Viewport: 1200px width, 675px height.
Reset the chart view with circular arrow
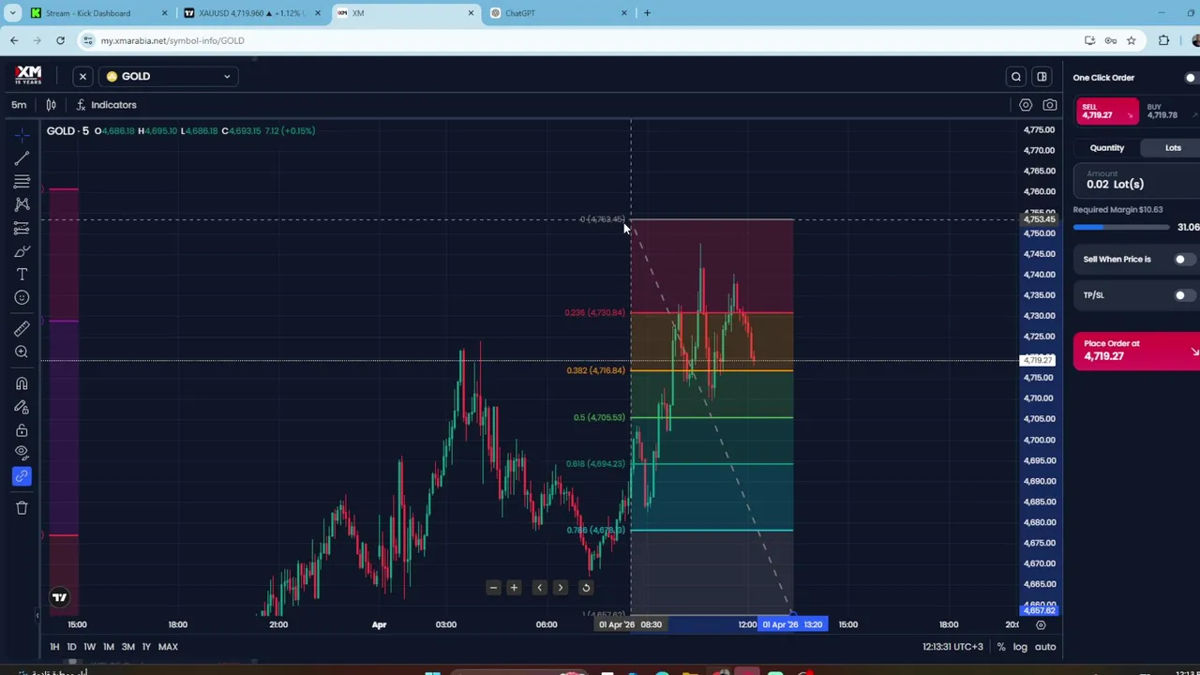tap(586, 588)
